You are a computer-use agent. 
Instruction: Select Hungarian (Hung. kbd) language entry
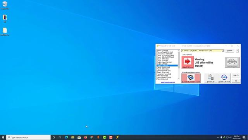click(167, 74)
